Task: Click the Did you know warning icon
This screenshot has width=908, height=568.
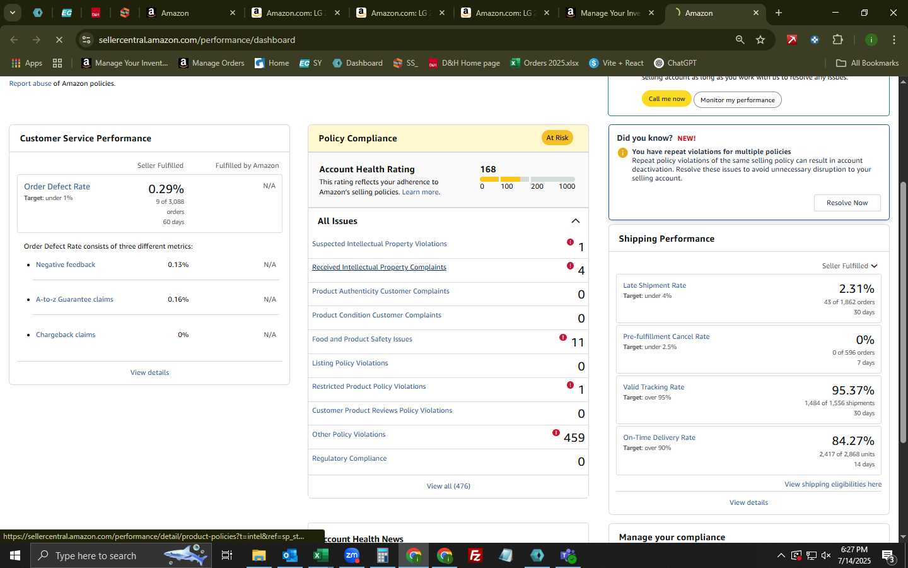Action: point(622,153)
